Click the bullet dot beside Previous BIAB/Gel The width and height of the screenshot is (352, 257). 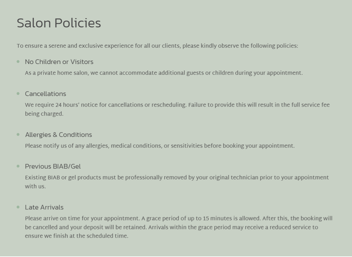pos(18,166)
